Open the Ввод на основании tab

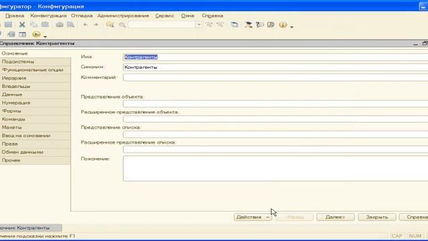coord(35,135)
